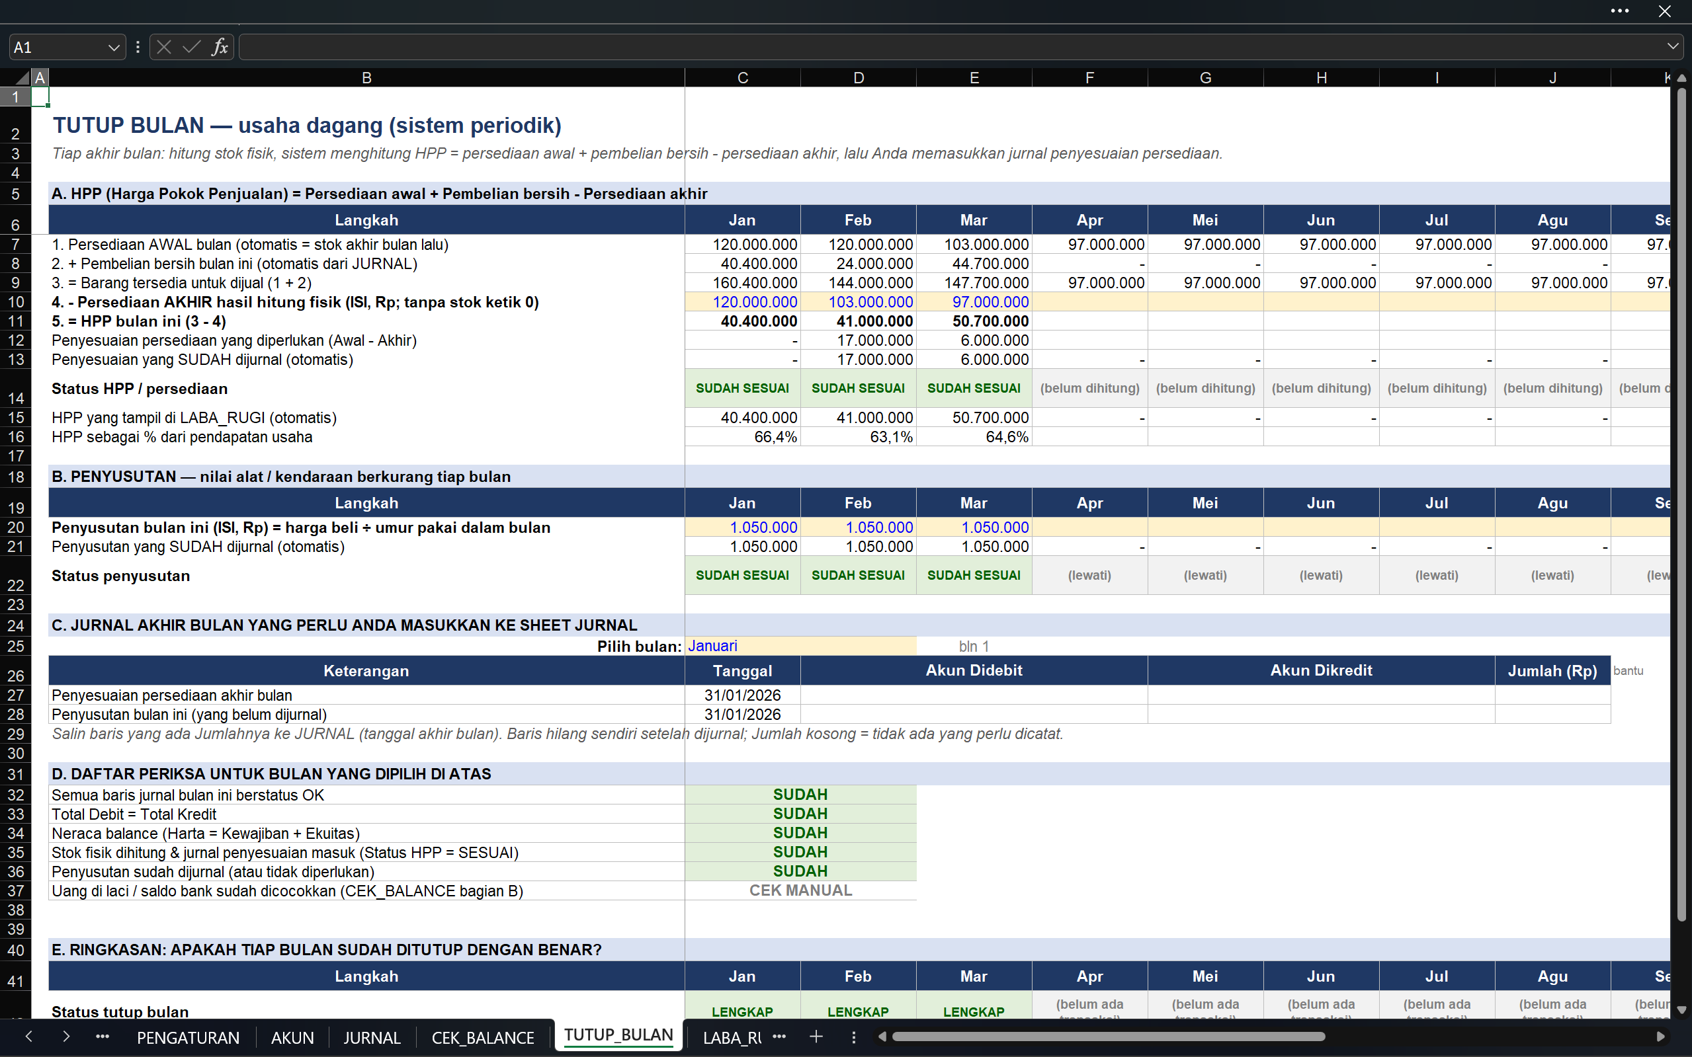
Task: Click the horizontal scrollbar thumb
Action: (x=1108, y=1037)
